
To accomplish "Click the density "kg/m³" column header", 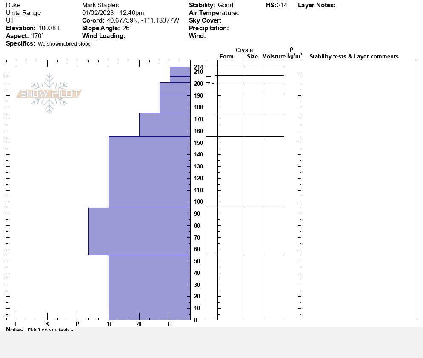I will pos(294,56).
